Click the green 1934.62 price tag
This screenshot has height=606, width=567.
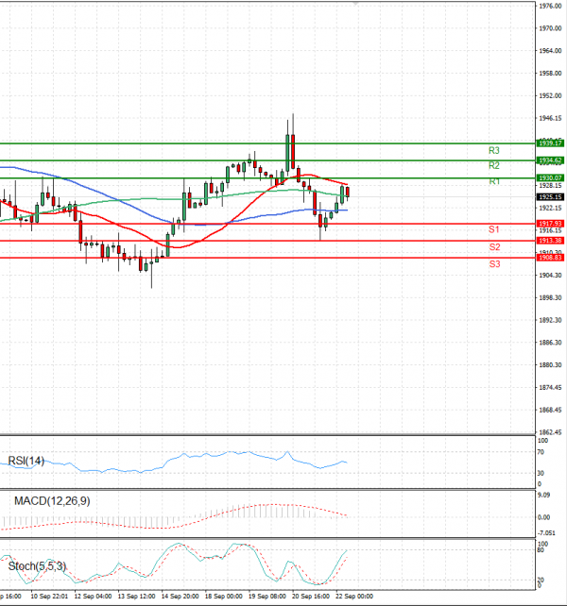pyautogui.click(x=550, y=160)
